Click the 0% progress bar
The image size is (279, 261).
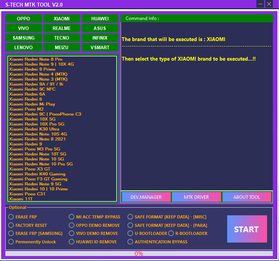click(139, 253)
